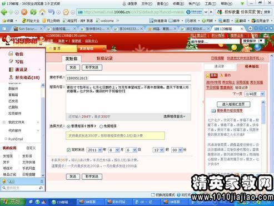
Task: Open the 工具(T) browser menu
Action: point(211,3)
